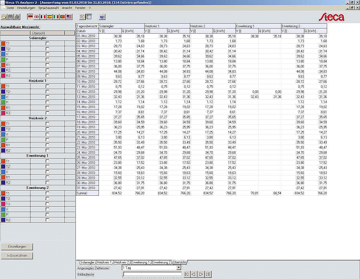Enable the Erweiterung 2 T3 checkbox

click(x=47, y=204)
